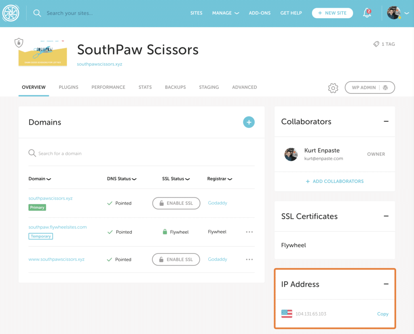Open the site settings gear icon
Image resolution: width=414 pixels, height=334 pixels.
click(x=333, y=88)
